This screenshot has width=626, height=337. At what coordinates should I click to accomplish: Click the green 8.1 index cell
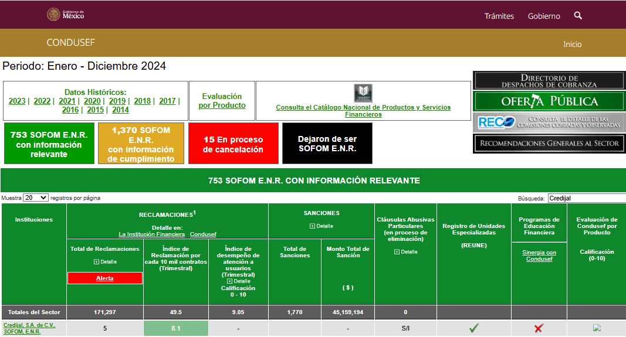click(175, 328)
